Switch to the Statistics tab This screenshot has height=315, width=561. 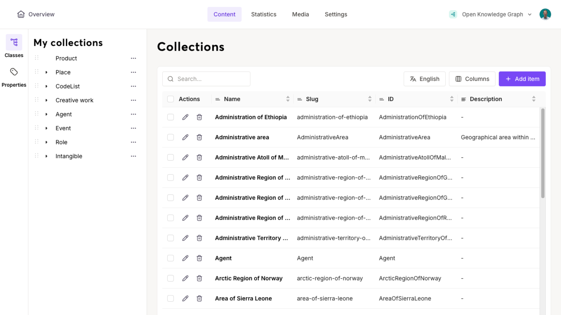tap(264, 14)
